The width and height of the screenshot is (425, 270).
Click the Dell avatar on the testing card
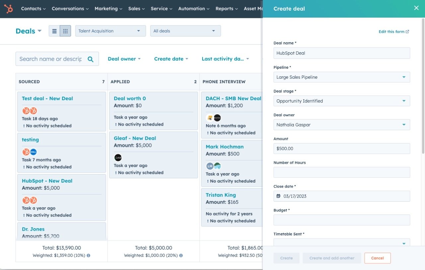click(33, 152)
